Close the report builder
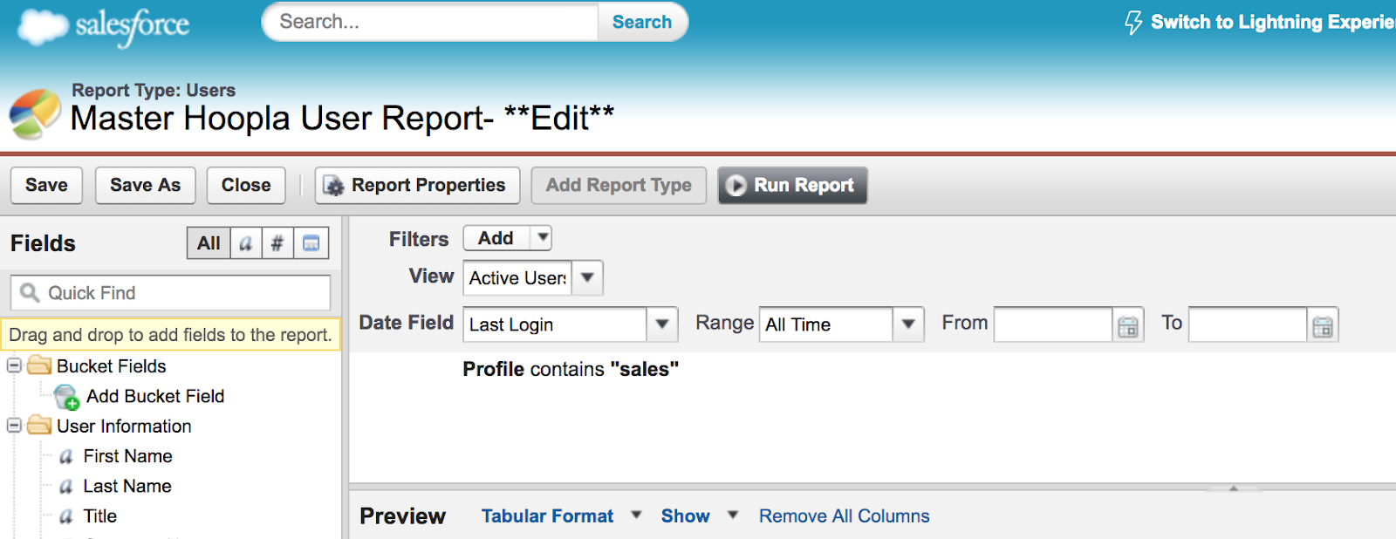 pos(246,185)
